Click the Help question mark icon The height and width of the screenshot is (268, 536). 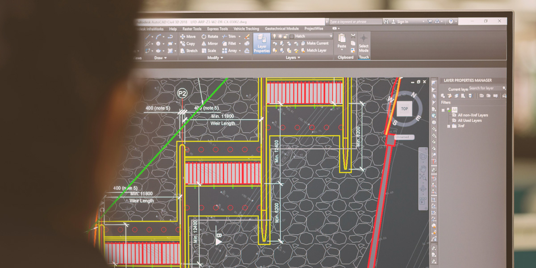(451, 21)
